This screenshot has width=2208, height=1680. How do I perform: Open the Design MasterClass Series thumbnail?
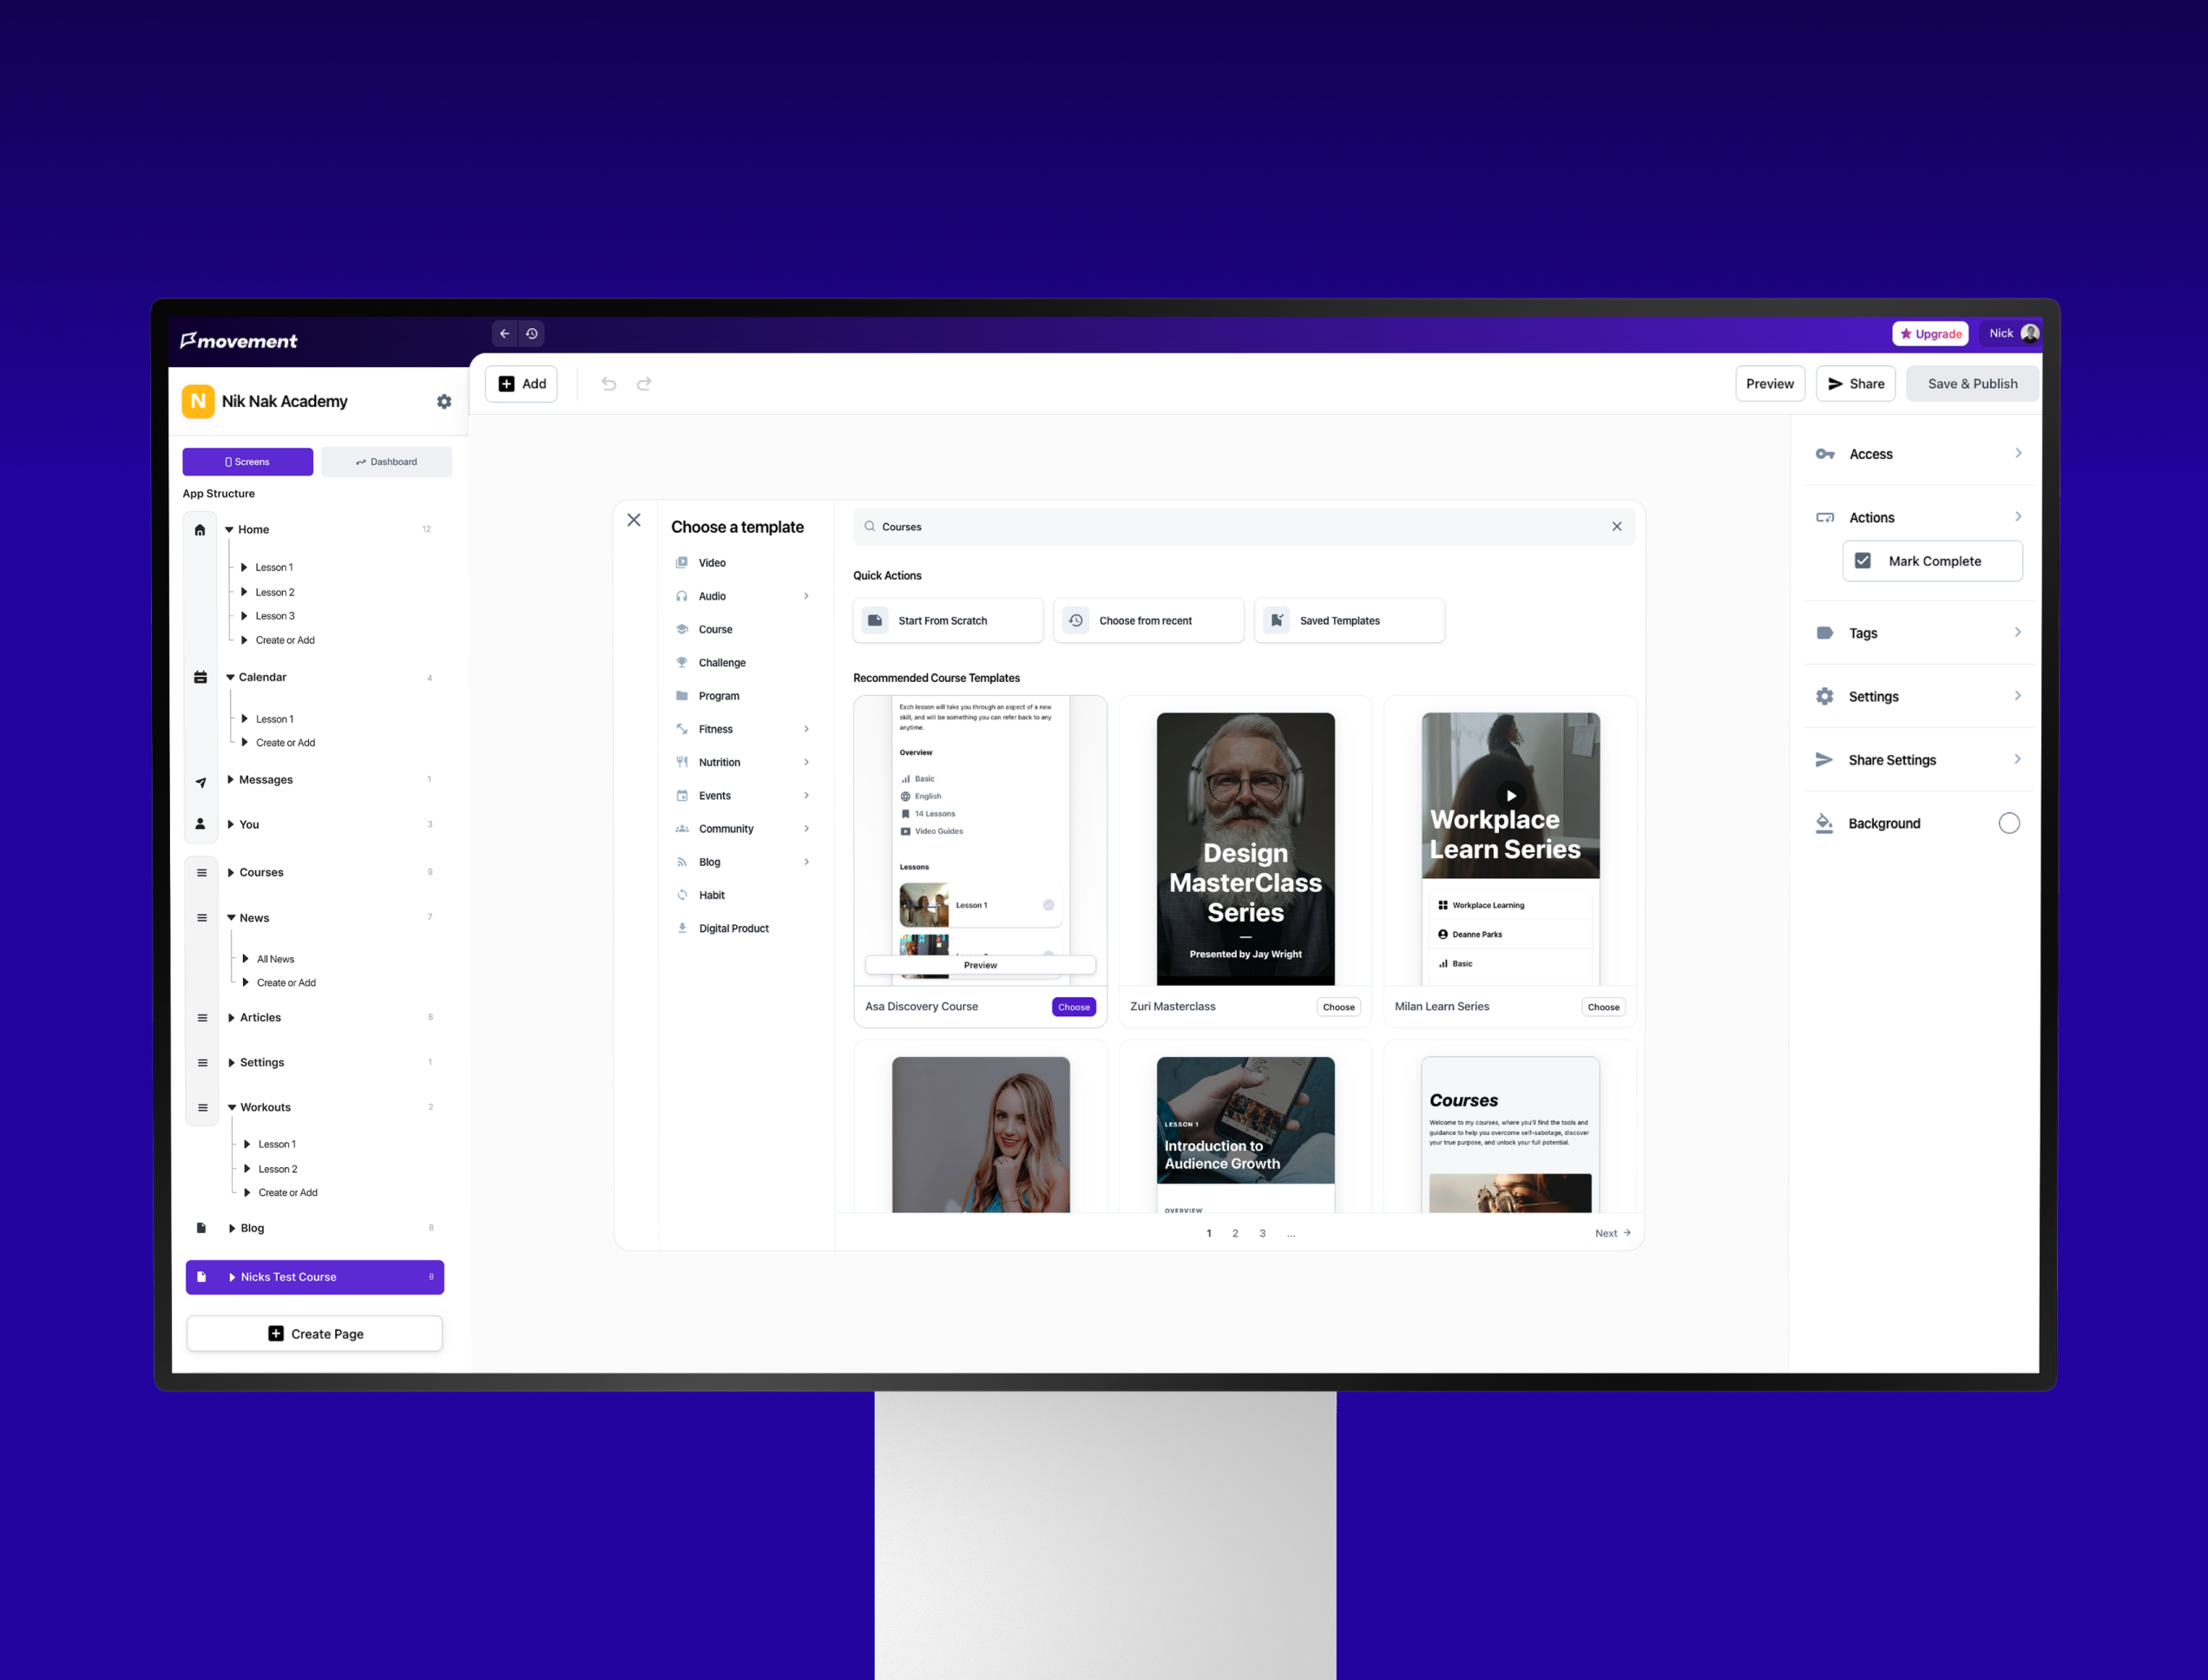(x=1245, y=849)
